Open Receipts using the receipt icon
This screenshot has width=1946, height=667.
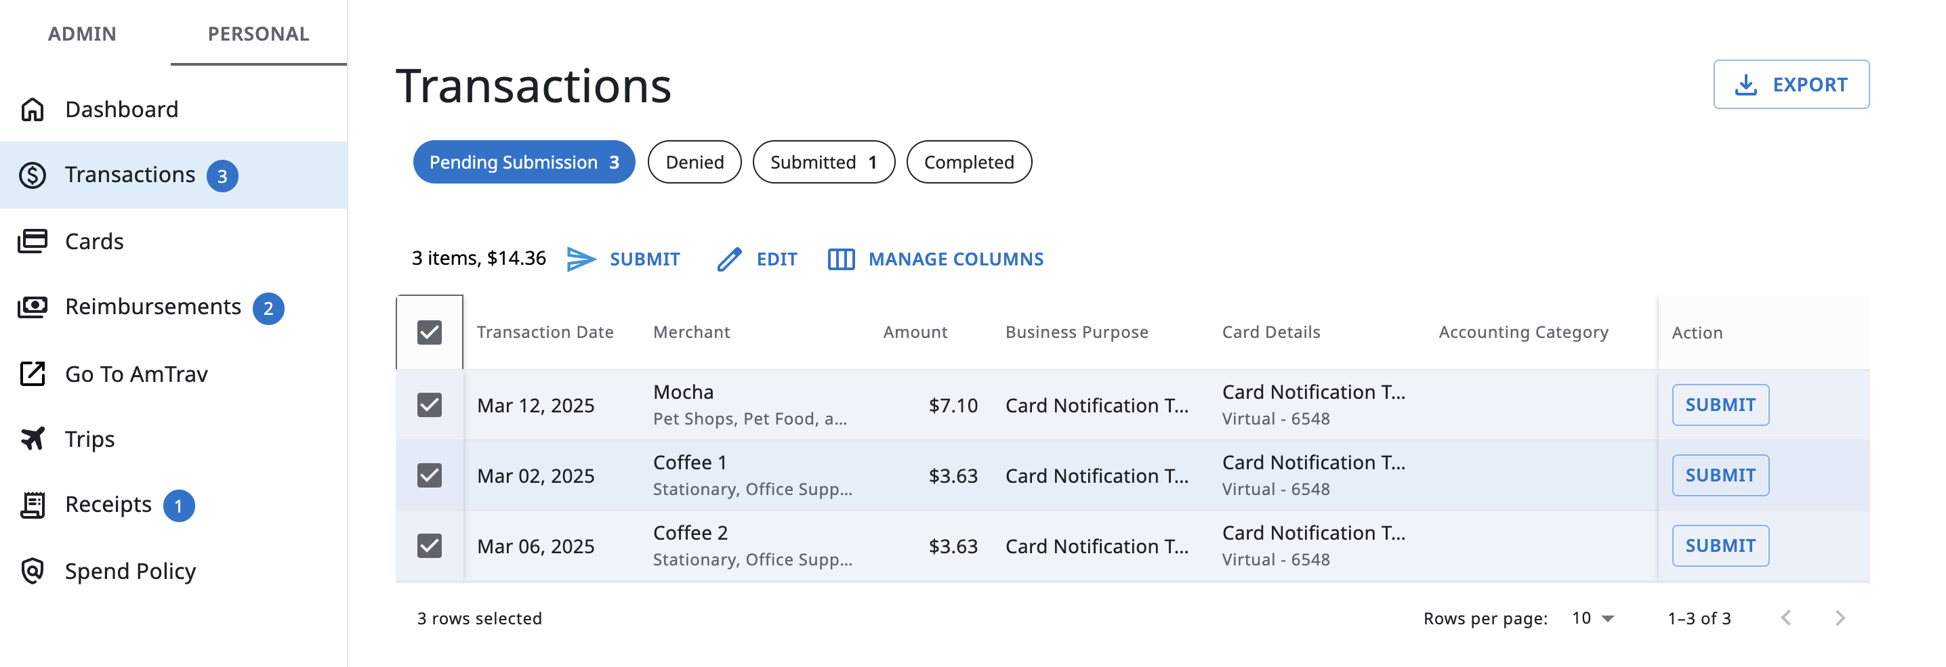point(33,504)
